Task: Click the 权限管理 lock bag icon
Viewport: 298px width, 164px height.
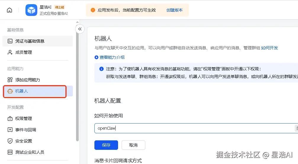Action: (x=10, y=118)
